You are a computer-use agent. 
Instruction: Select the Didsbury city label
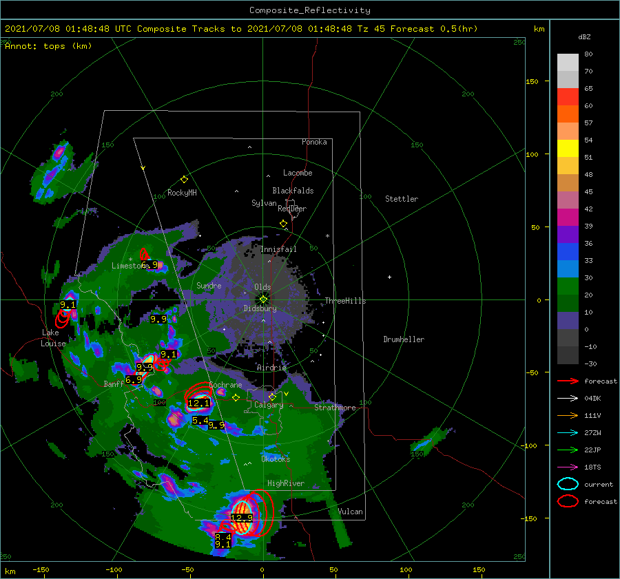260,308
